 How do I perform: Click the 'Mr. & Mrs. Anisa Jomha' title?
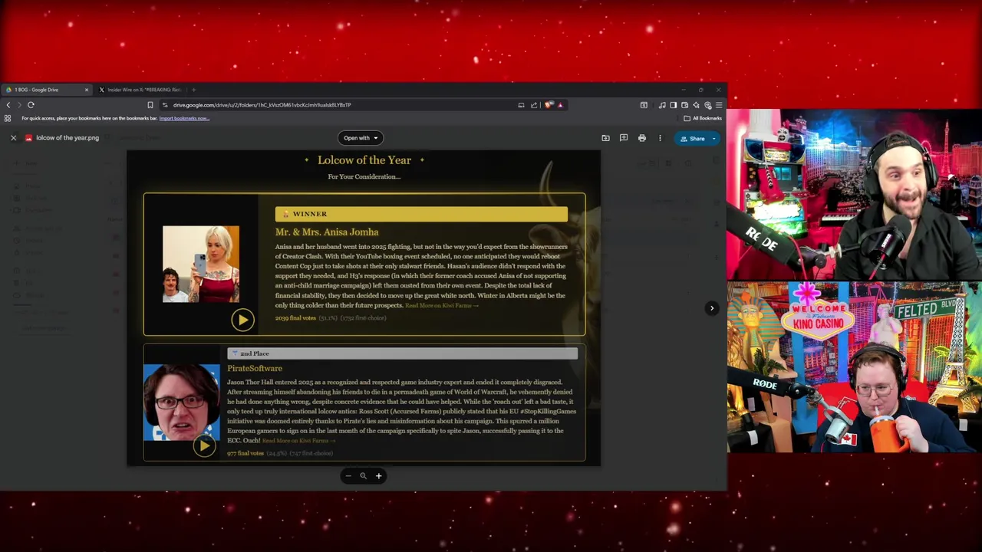(x=327, y=232)
